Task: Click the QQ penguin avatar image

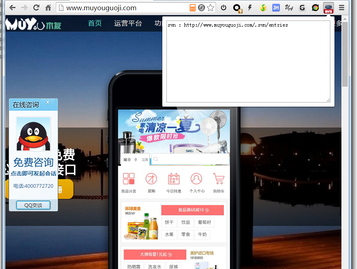Action: tap(33, 134)
